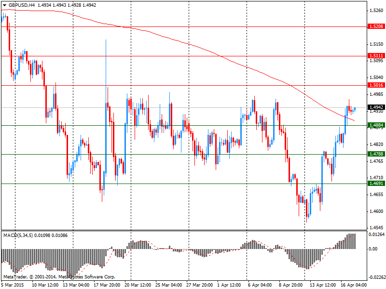386x289 pixels.
Task: Click the 17 Mar 20:00 time label
Action: click(x=107, y=285)
